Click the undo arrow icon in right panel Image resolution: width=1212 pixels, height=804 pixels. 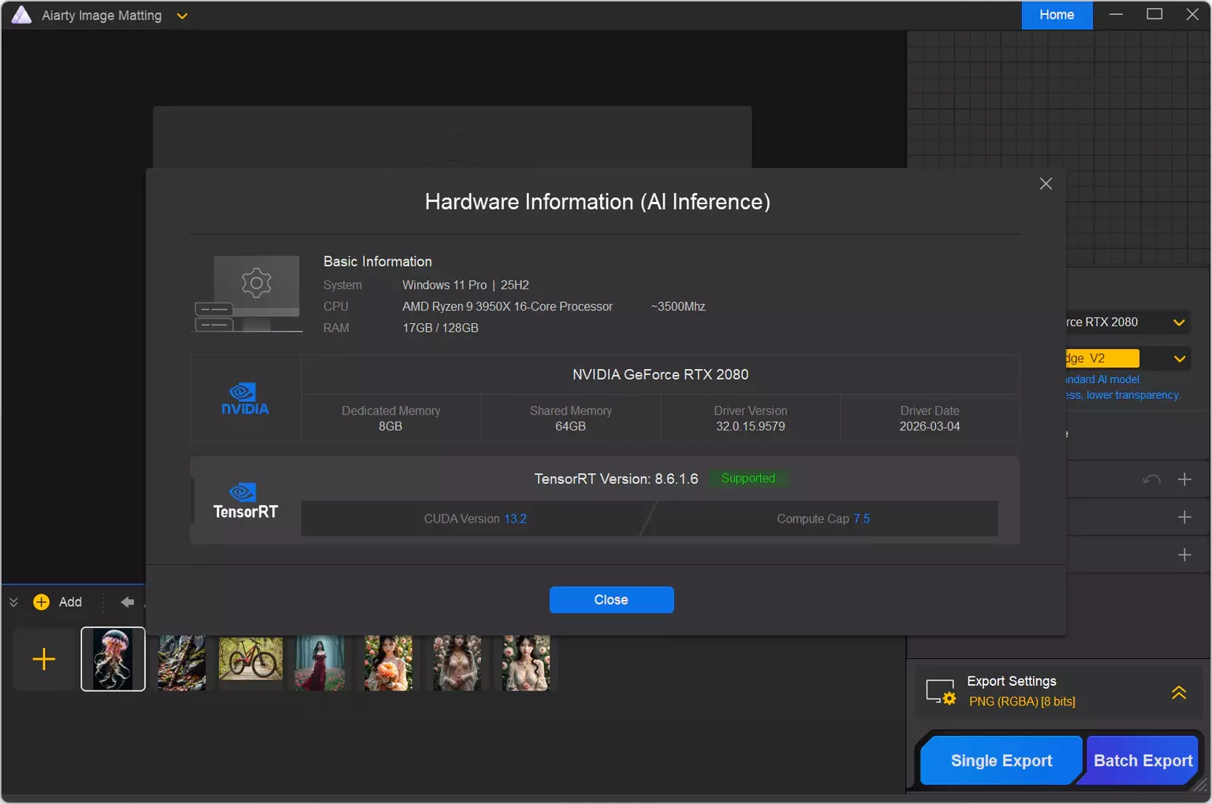pyautogui.click(x=1151, y=479)
